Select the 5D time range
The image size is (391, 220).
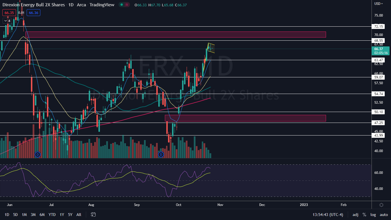point(15,215)
